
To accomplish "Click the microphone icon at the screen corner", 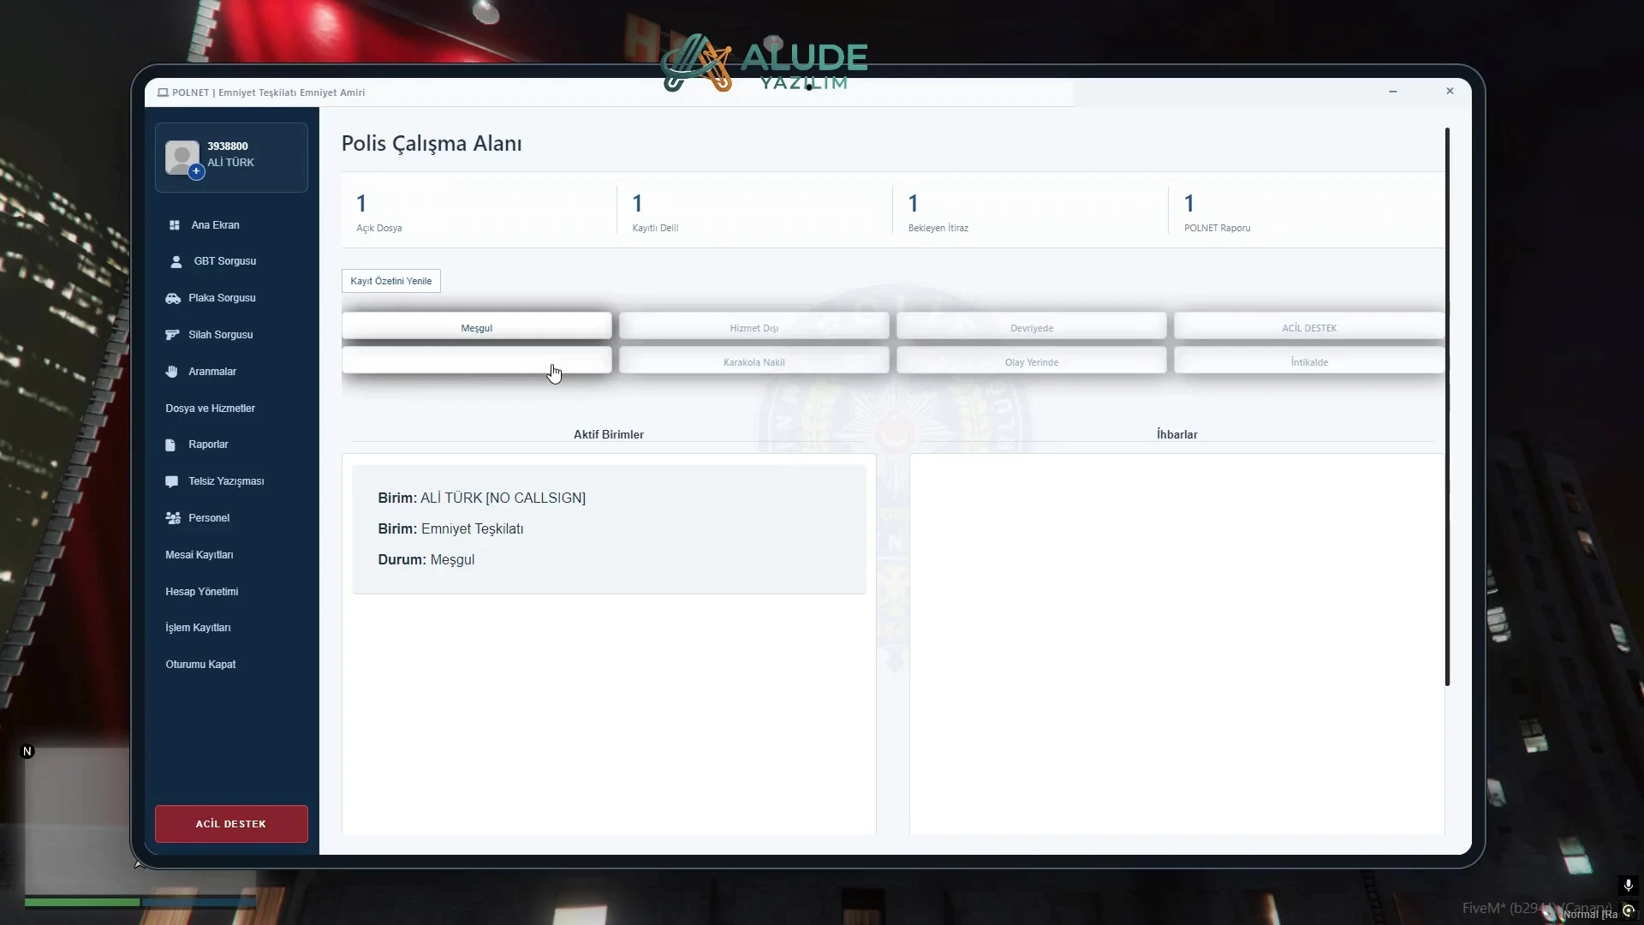I will point(1629,886).
